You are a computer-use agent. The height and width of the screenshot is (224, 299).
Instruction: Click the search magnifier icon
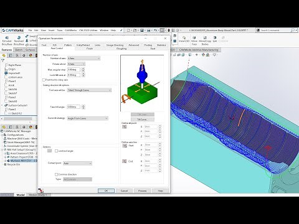(292, 30)
